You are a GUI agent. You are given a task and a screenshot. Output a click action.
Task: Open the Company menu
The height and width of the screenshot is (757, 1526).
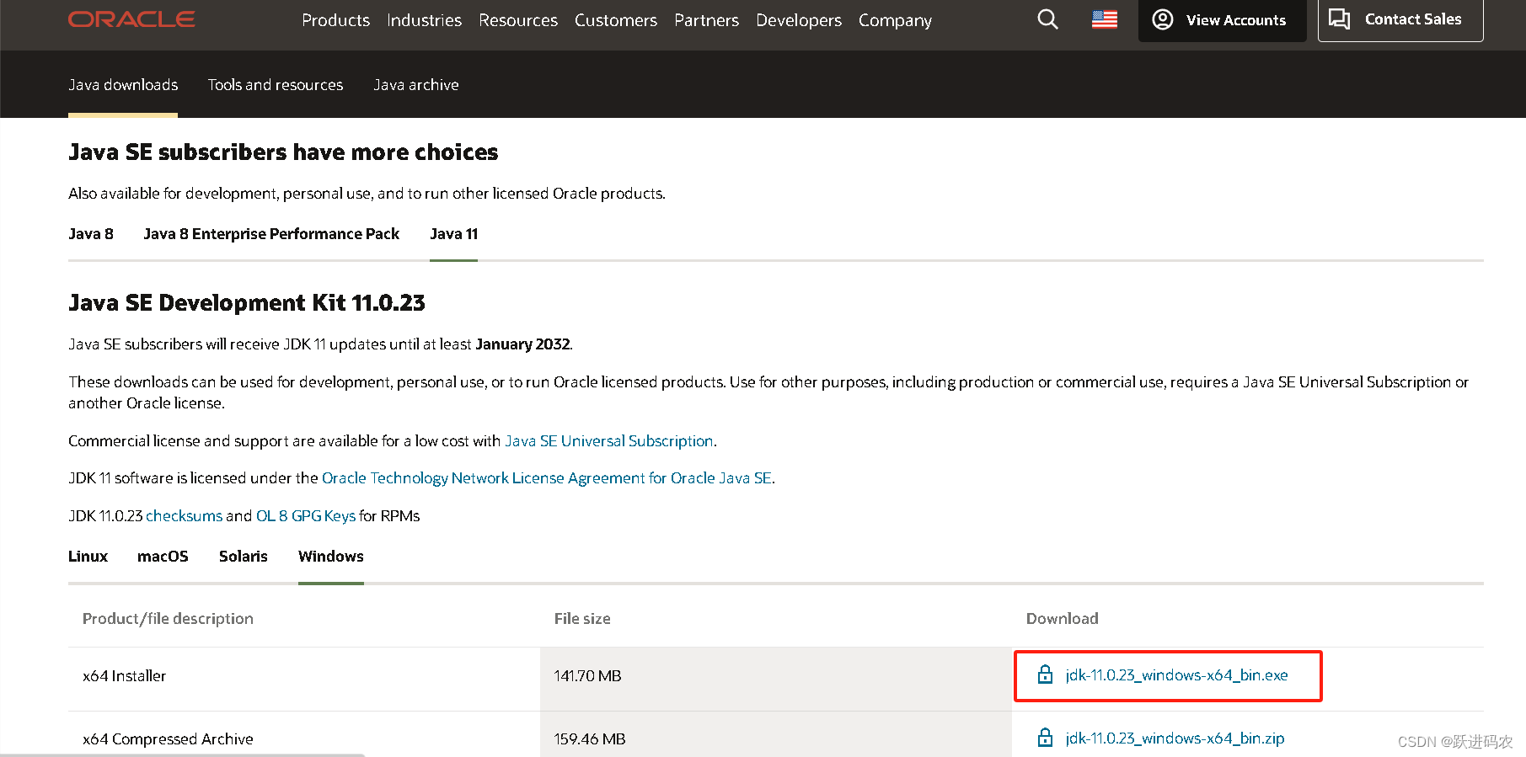pos(895,20)
